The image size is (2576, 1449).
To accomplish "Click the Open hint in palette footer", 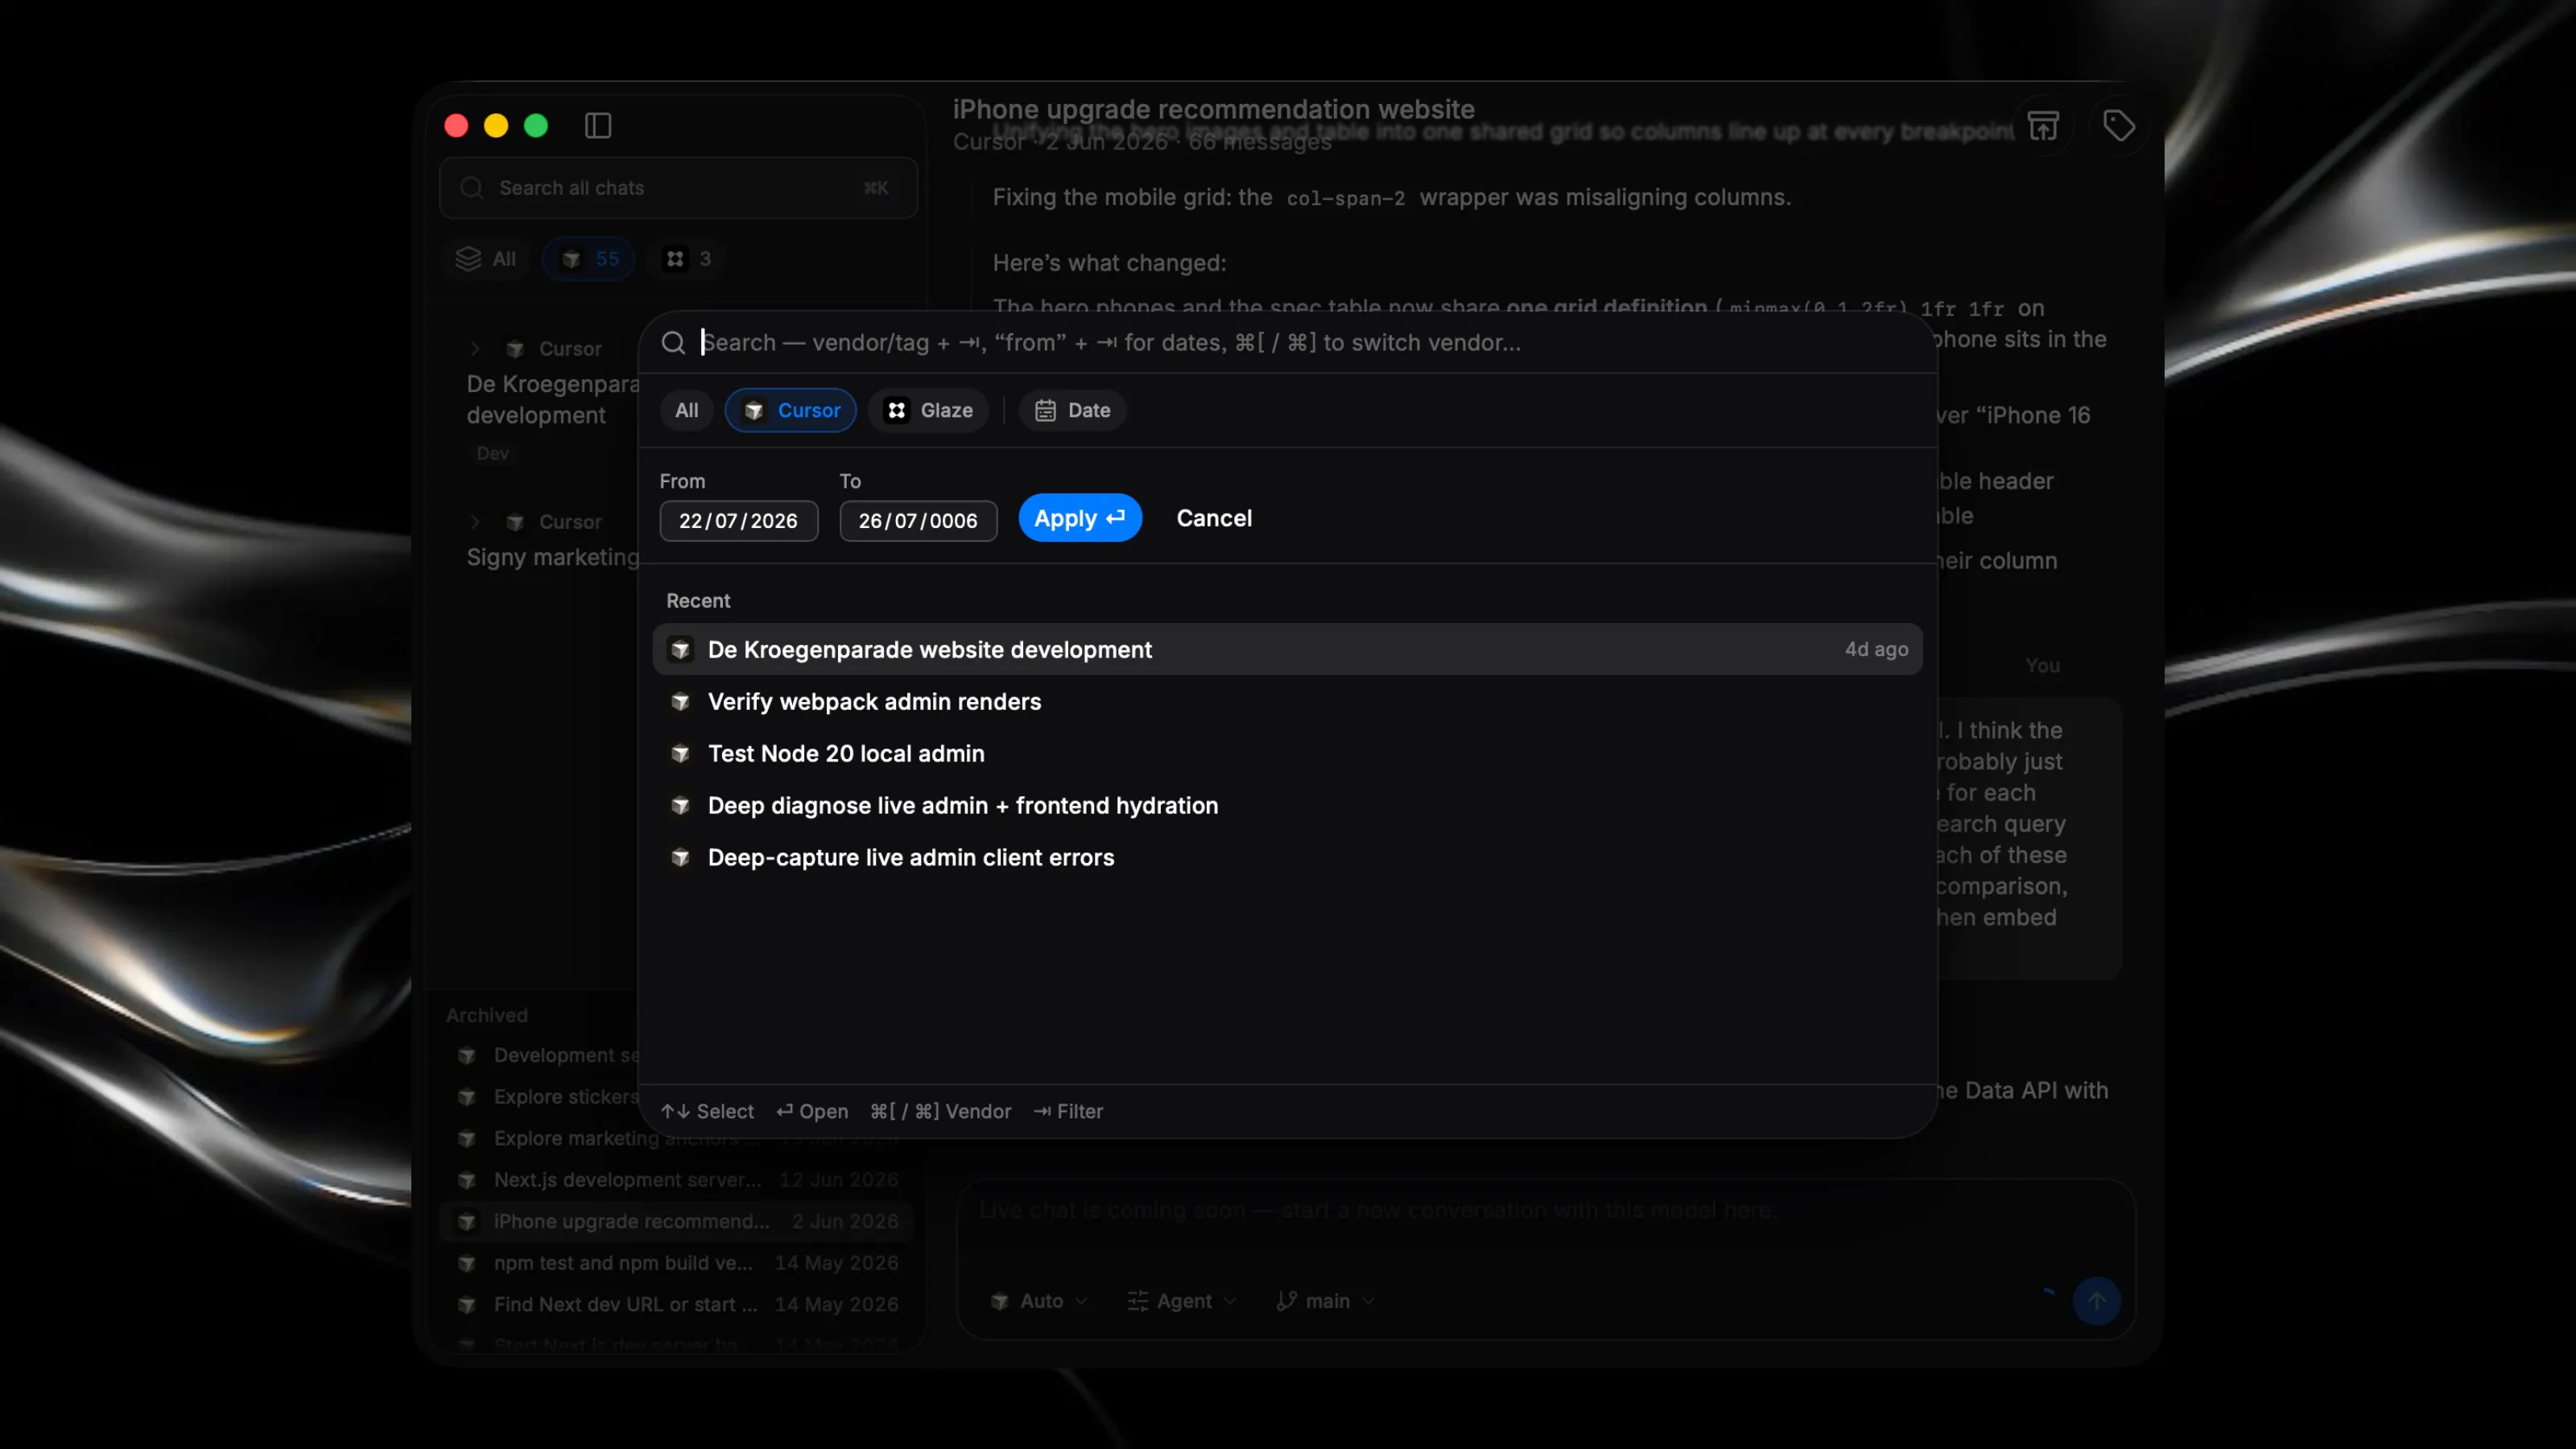I will pyautogui.click(x=812, y=1112).
